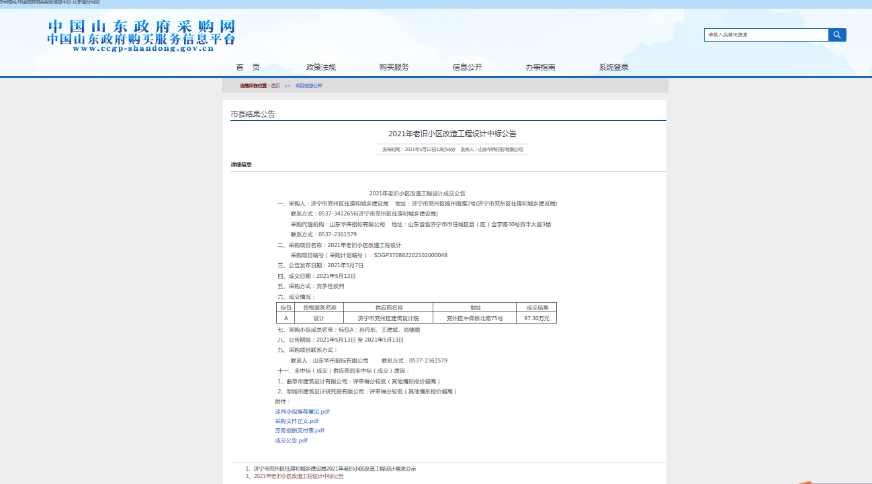The height and width of the screenshot is (484, 872).
Task: Click the 市县结果公告 section heading
Action: pos(253,114)
